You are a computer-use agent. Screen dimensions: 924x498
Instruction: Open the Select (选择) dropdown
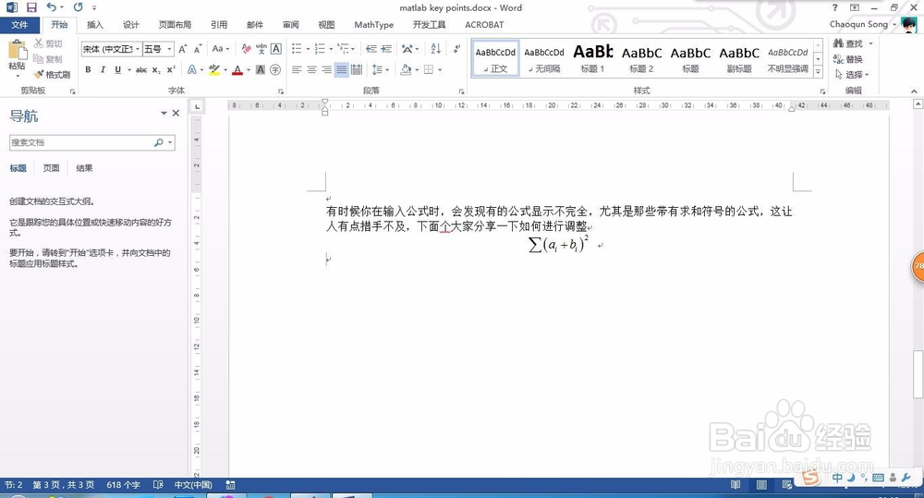click(x=853, y=74)
